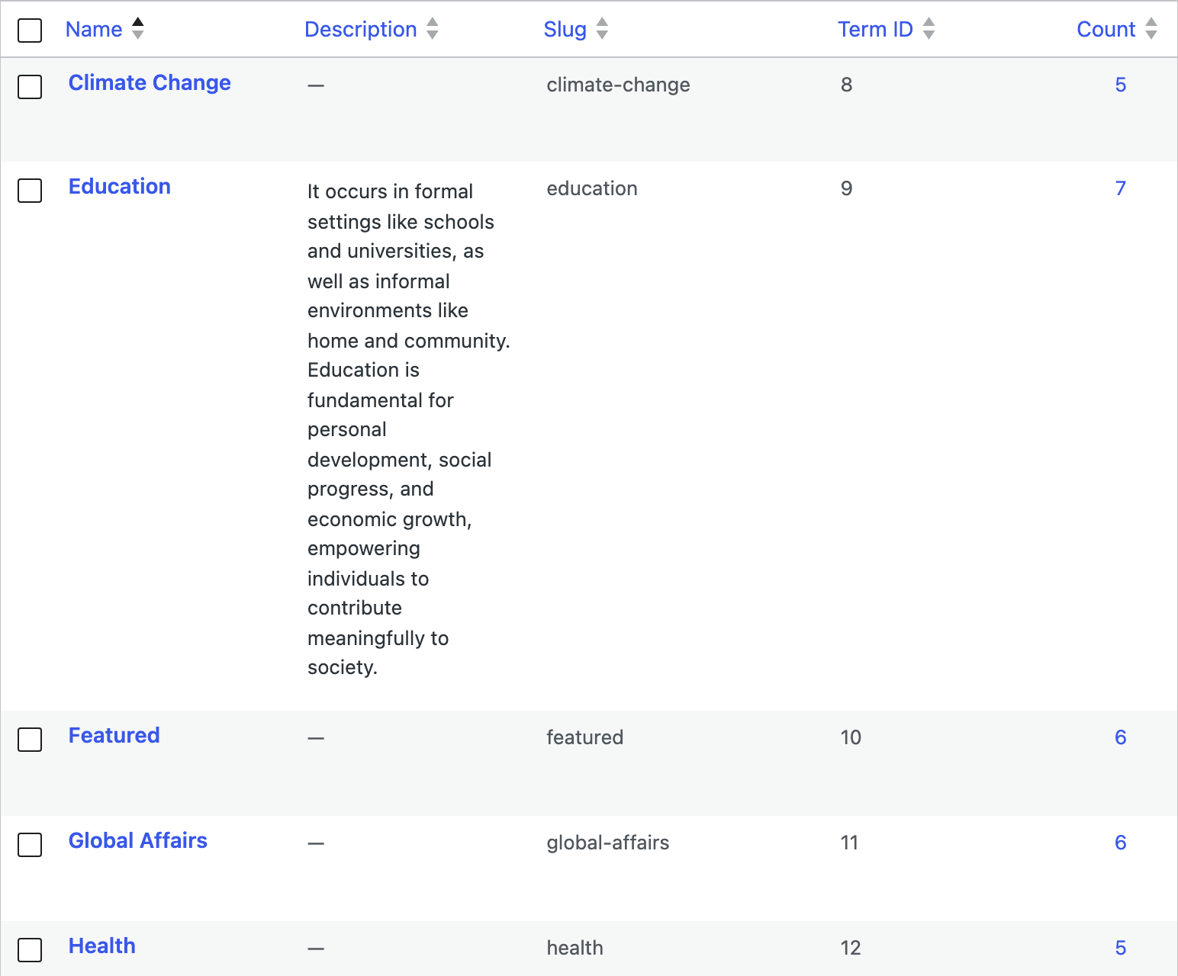Sort table by Term ID header
The height and width of the screenshot is (976, 1178).
click(875, 29)
